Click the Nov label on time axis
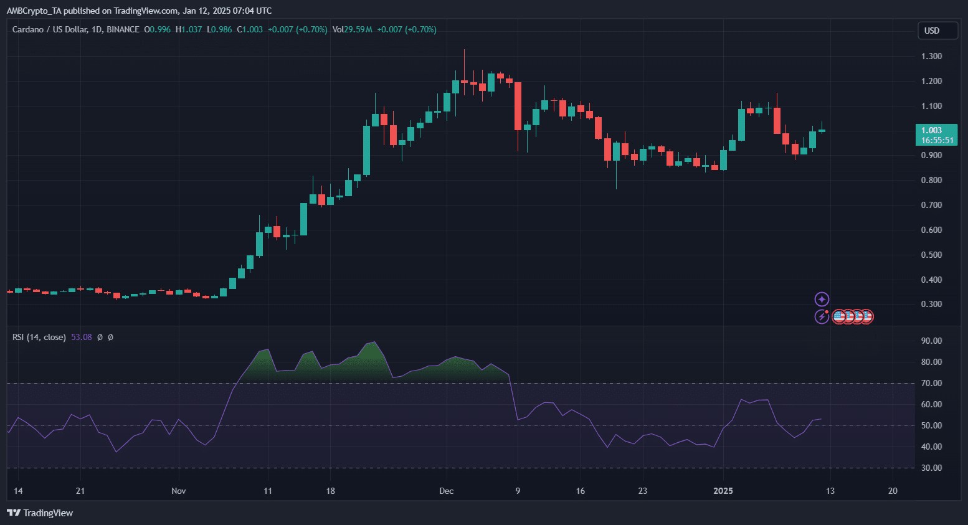This screenshot has height=525, width=968. (178, 491)
